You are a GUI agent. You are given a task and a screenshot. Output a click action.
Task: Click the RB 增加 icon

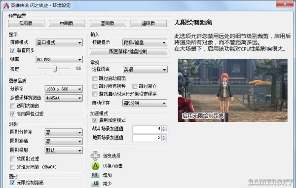[x=95, y=175]
